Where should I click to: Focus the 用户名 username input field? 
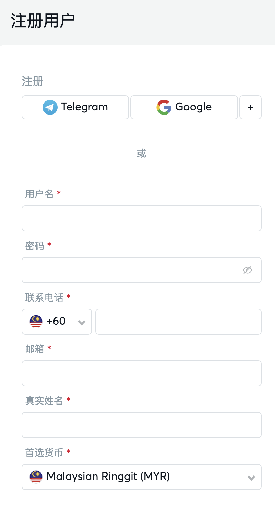[x=141, y=218]
